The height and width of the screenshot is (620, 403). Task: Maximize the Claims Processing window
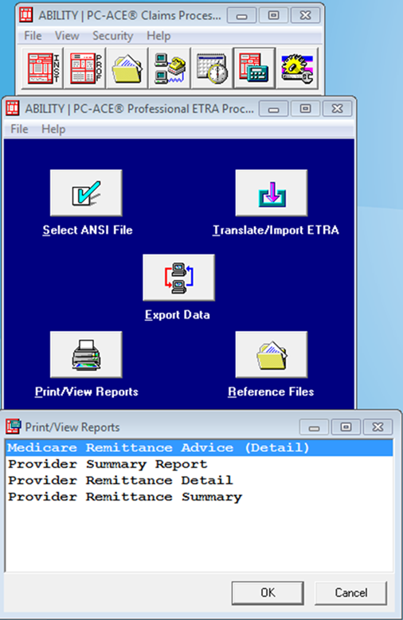(x=273, y=16)
